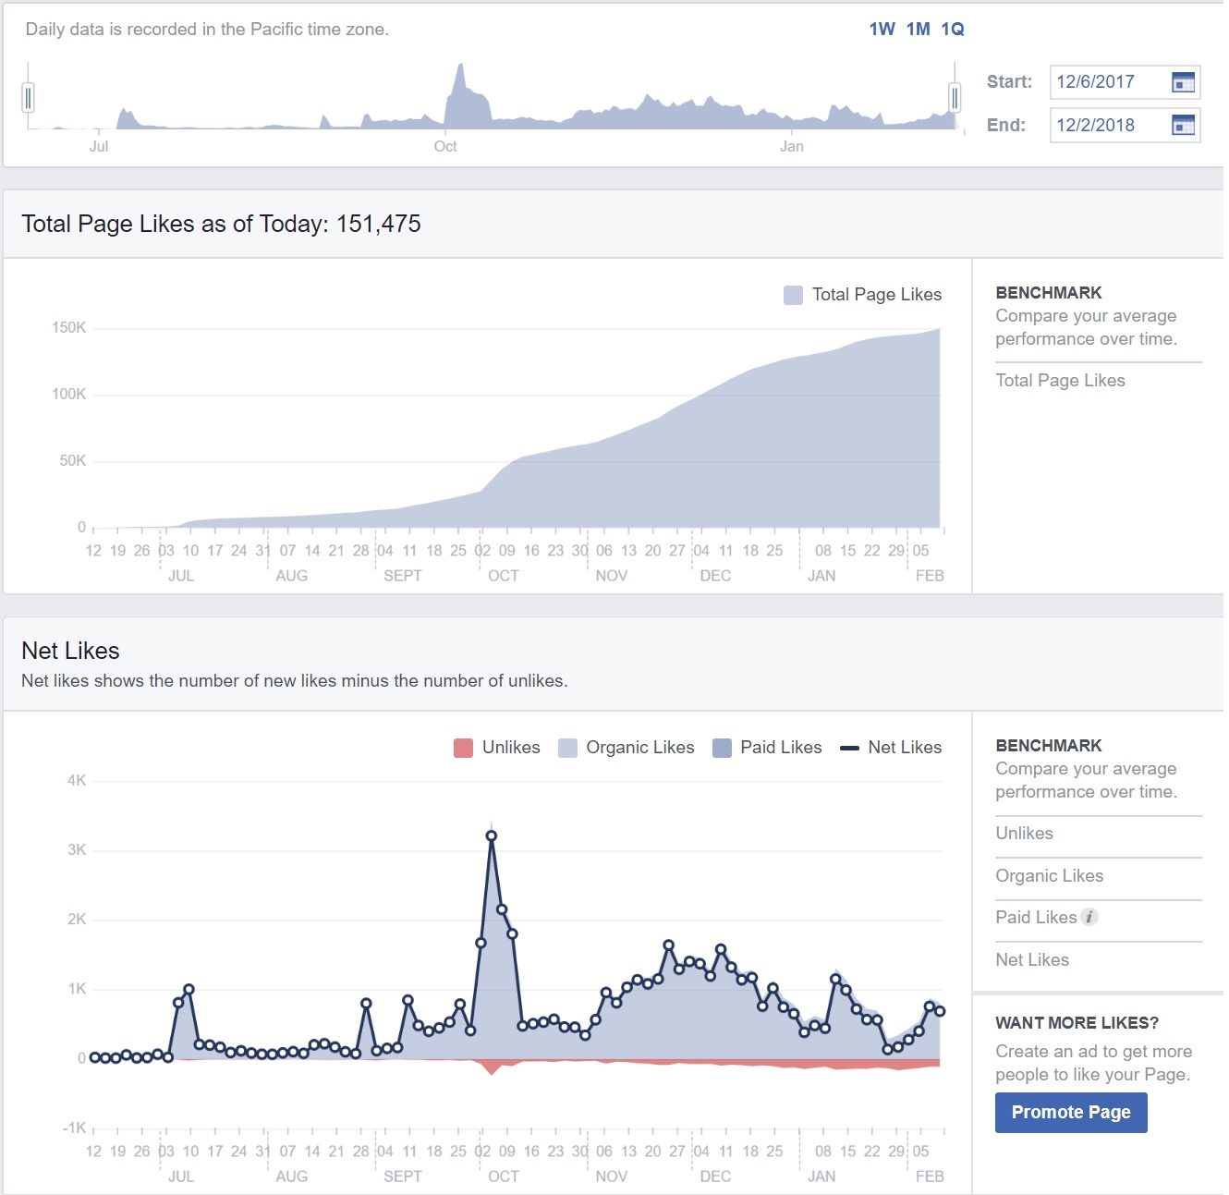The height and width of the screenshot is (1195, 1229).
Task: Click the 4K axis label in Net Likes chart
Action: coord(77,781)
